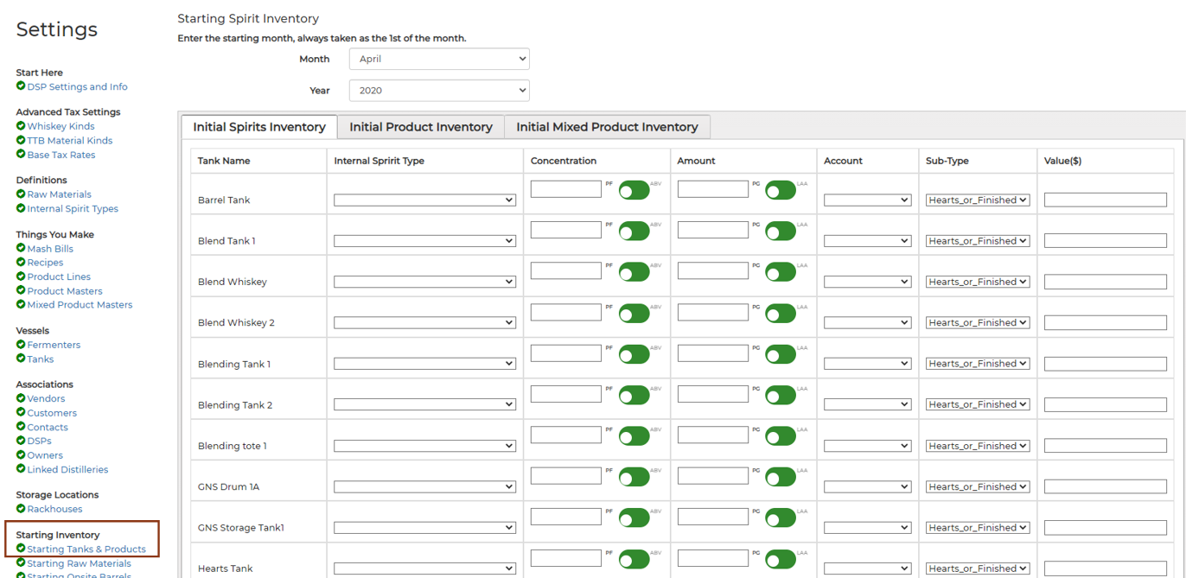Click check icon next to Raw Materials
The width and height of the screenshot is (1186, 578).
[21, 194]
